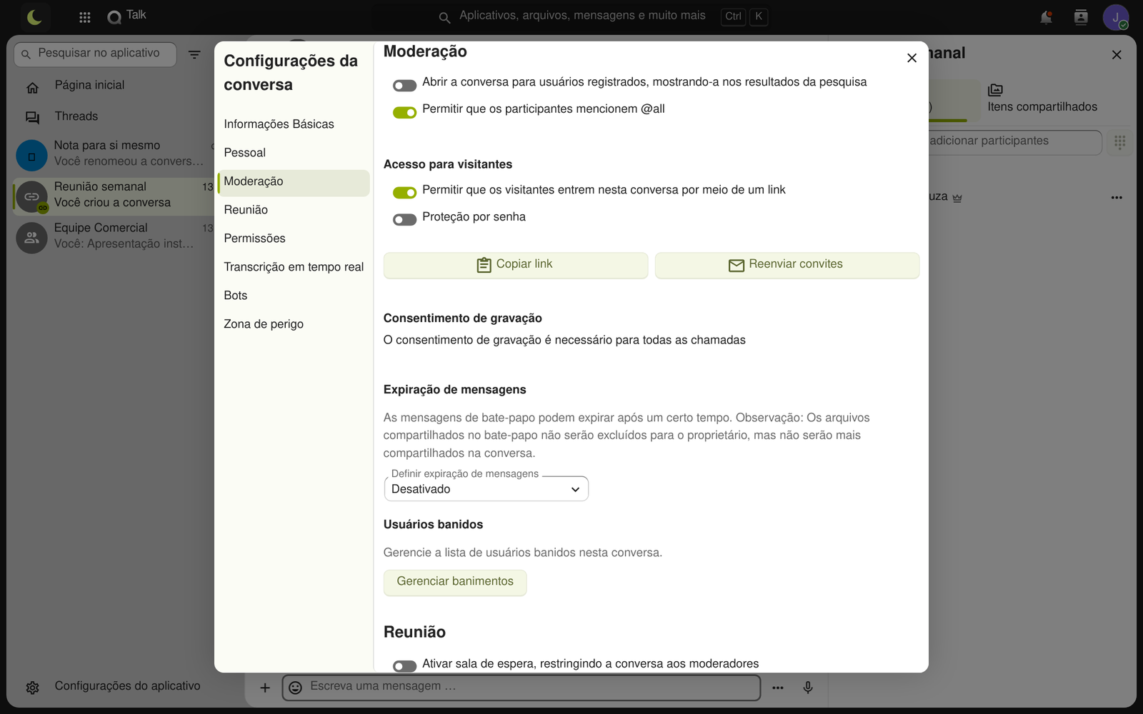Disable participants mentioning @all

pyautogui.click(x=404, y=113)
